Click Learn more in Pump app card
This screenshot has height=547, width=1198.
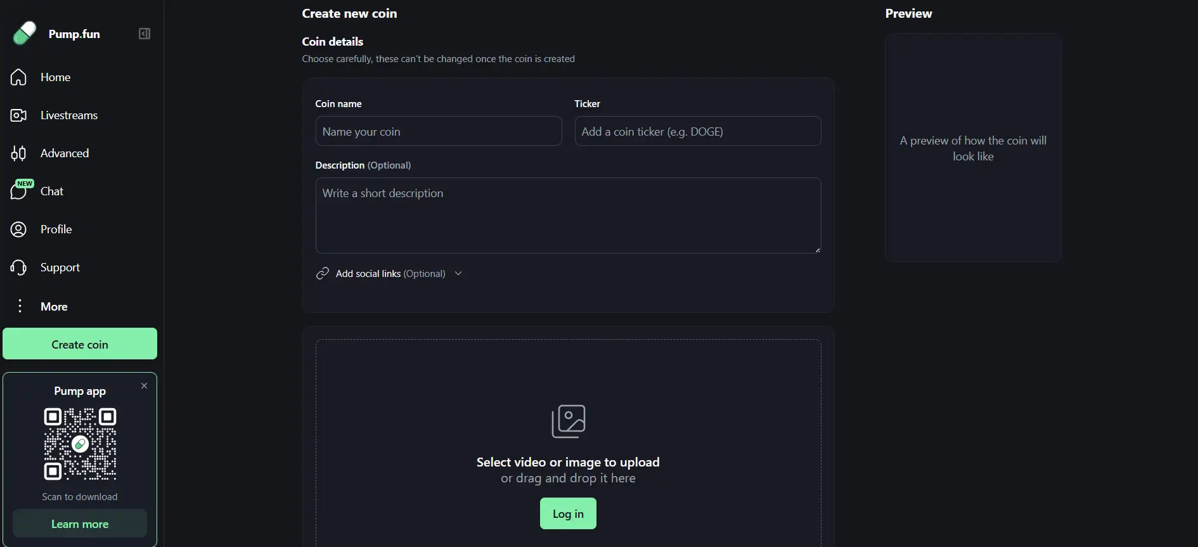point(80,524)
